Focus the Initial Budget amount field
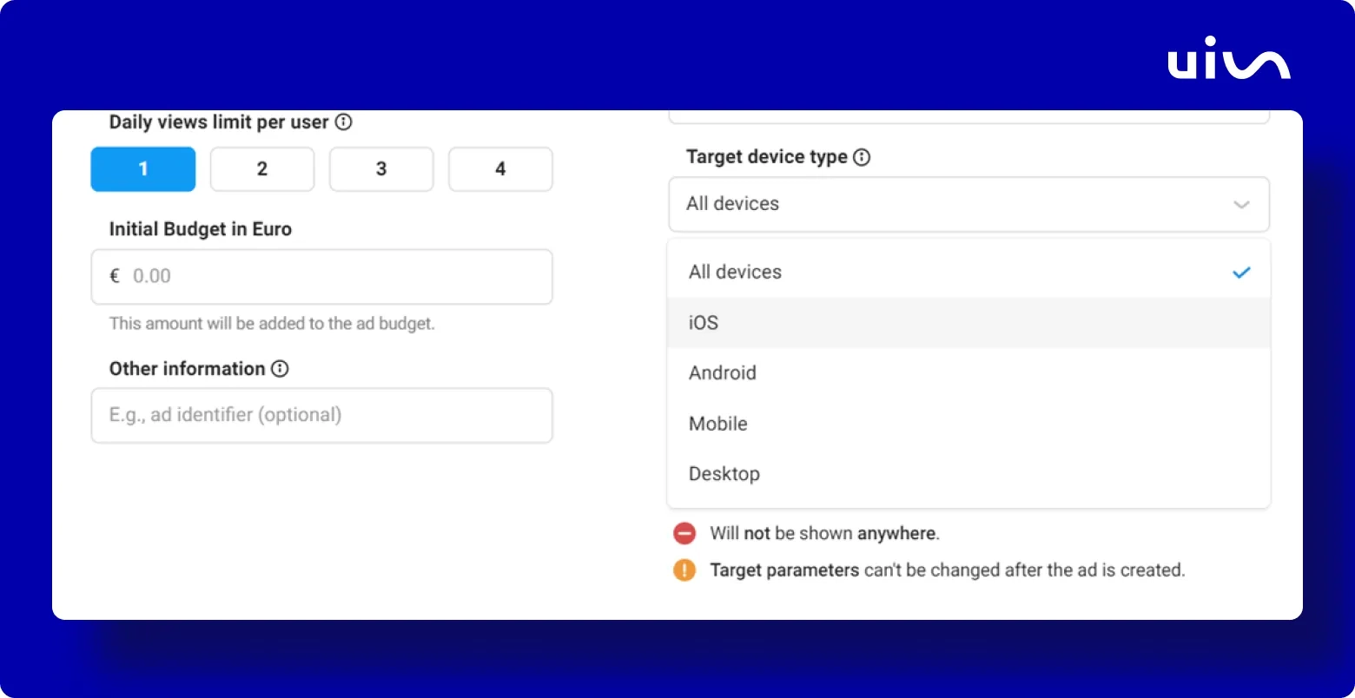1355x698 pixels. click(x=322, y=277)
